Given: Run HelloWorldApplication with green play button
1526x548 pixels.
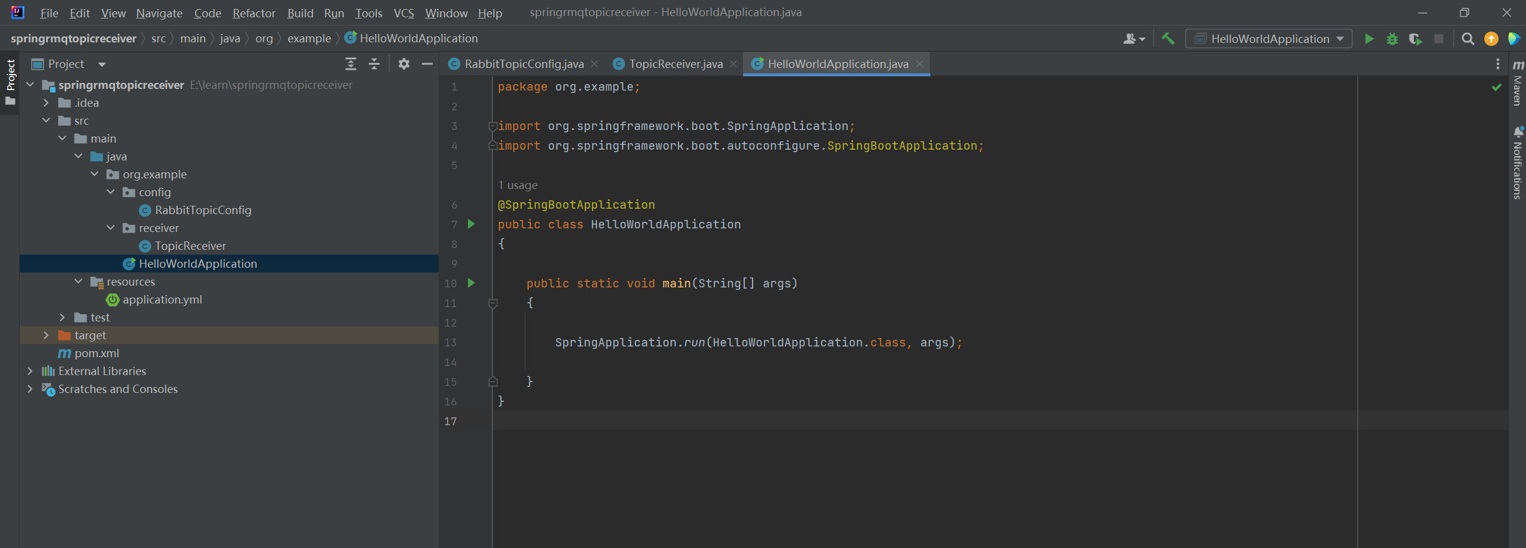Looking at the screenshot, I should click(1369, 39).
